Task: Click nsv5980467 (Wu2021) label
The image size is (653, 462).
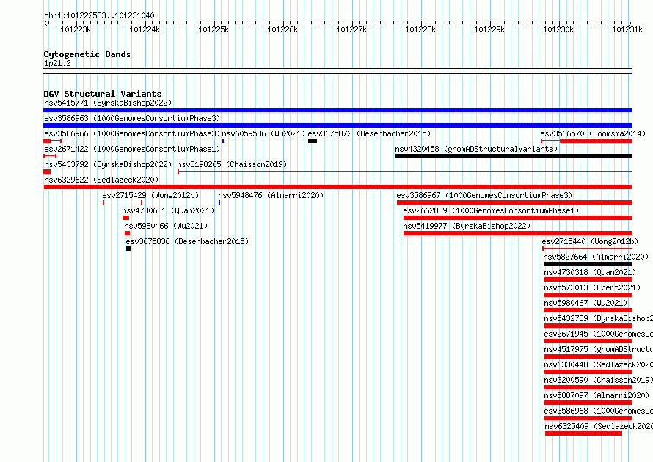Action: point(585,303)
